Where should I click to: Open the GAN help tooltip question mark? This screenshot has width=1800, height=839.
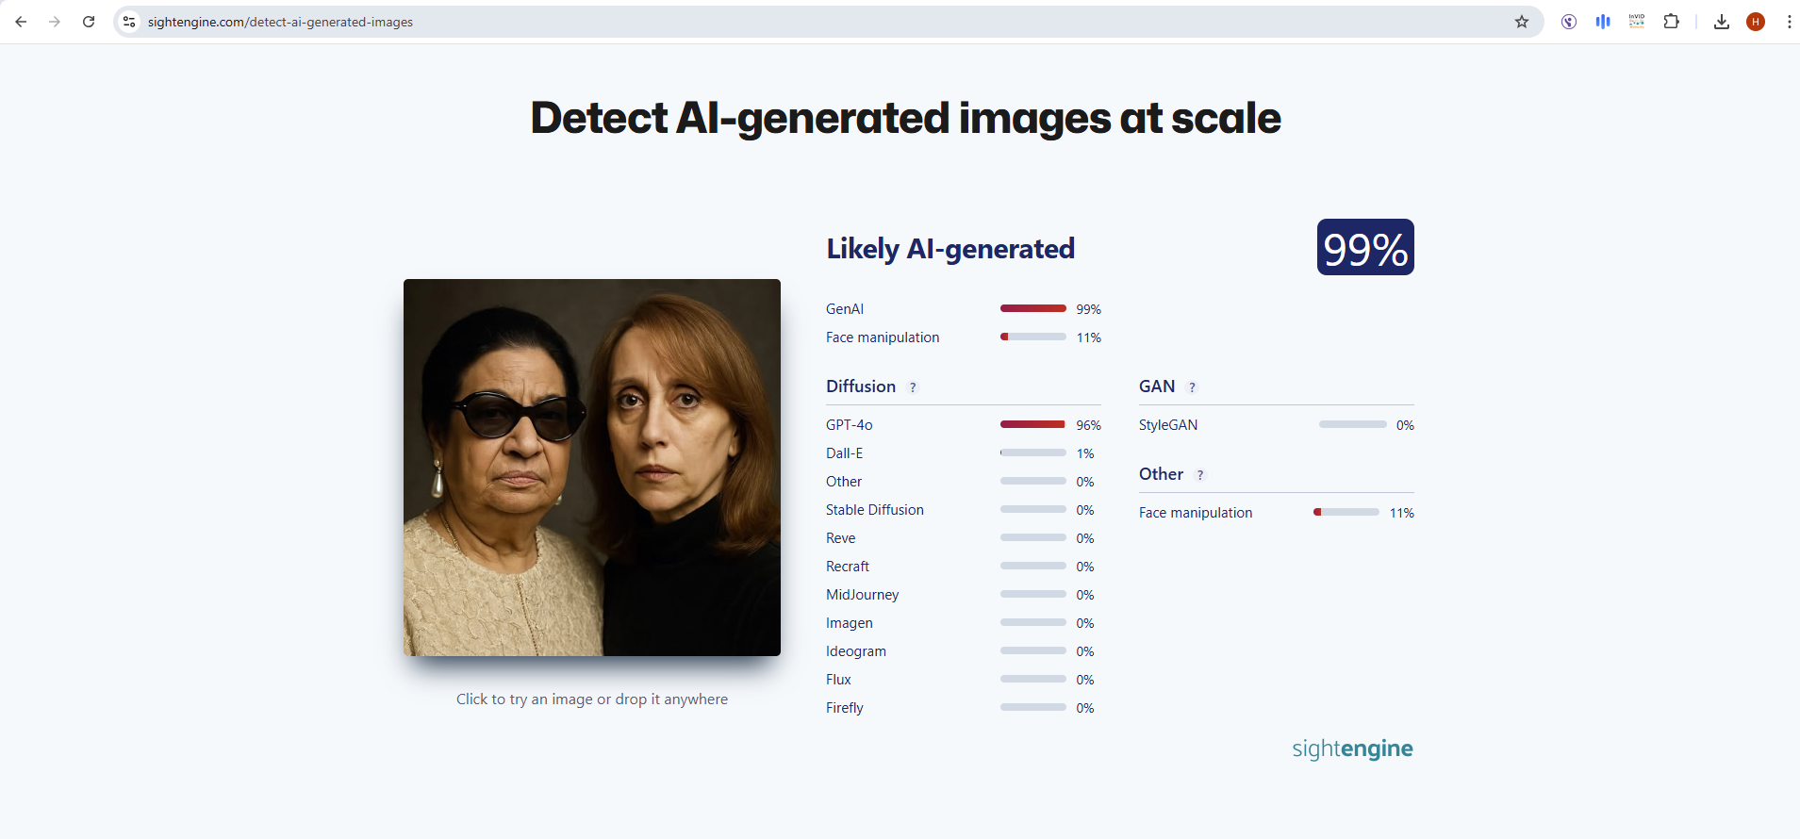[x=1191, y=387]
